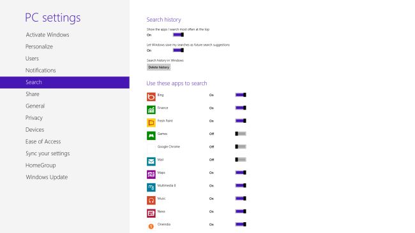
Task: Switch off the Maps search toggle
Action: [241, 173]
